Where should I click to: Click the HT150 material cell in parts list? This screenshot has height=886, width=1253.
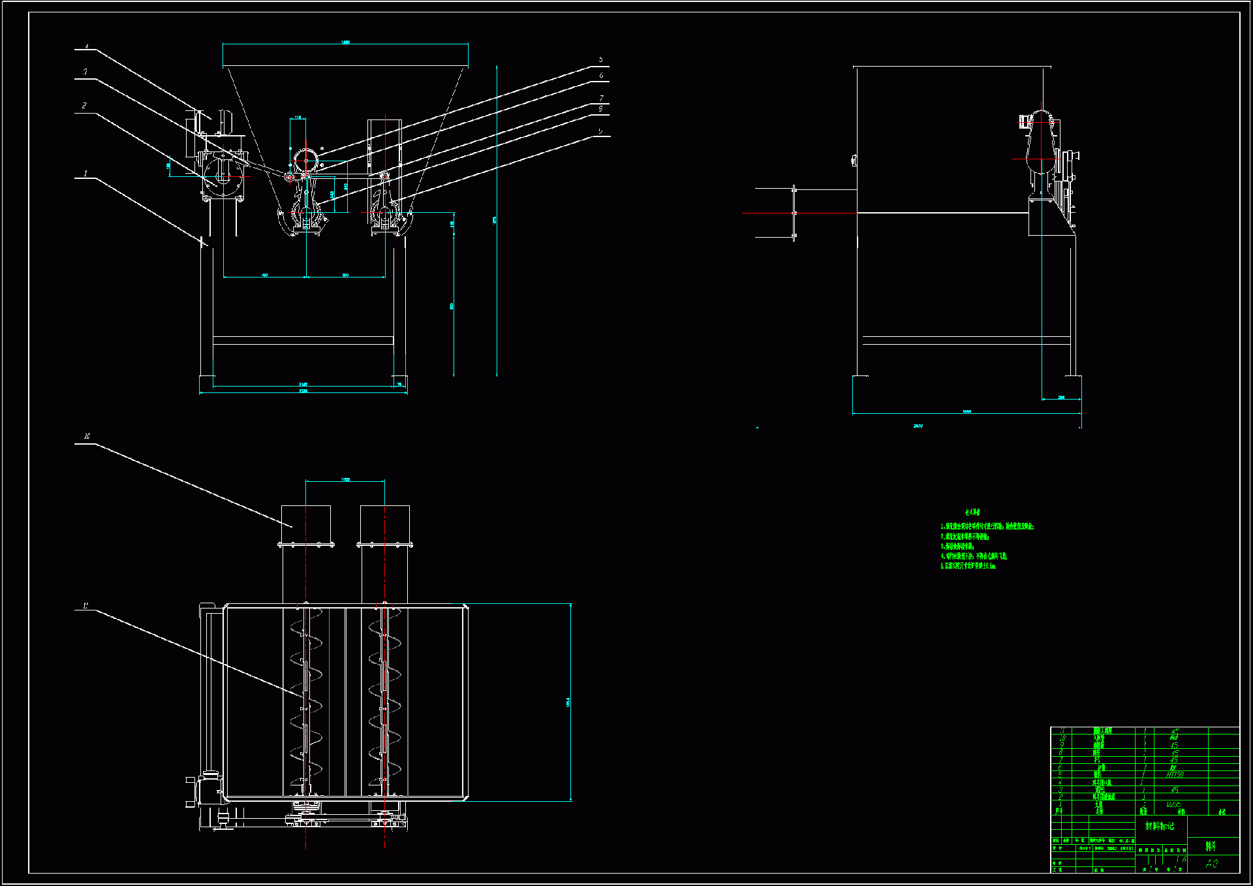[x=1175, y=775]
